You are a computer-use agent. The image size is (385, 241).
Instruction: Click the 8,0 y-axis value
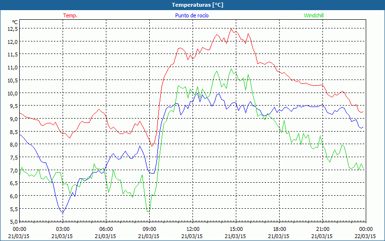pos(13,145)
